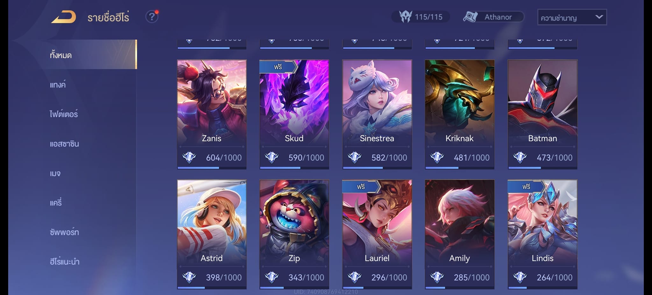652x295 pixels.
Task: Open the help question mark icon
Action: (152, 17)
